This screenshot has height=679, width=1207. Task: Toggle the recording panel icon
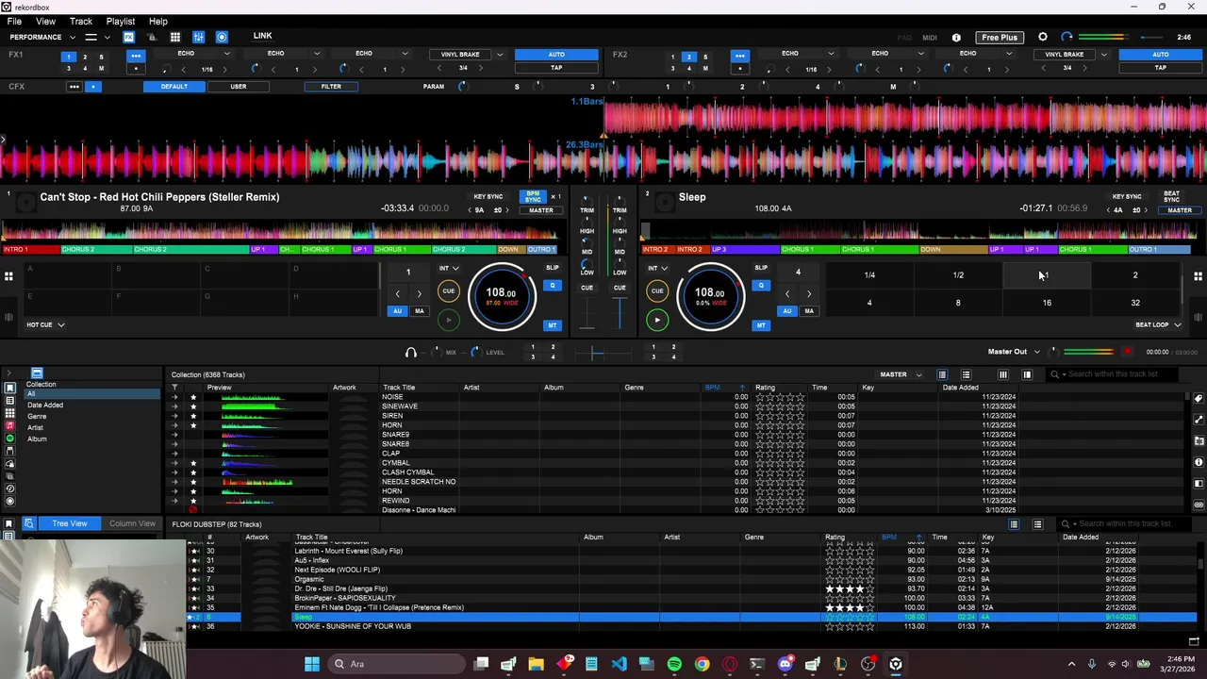[x=222, y=37]
